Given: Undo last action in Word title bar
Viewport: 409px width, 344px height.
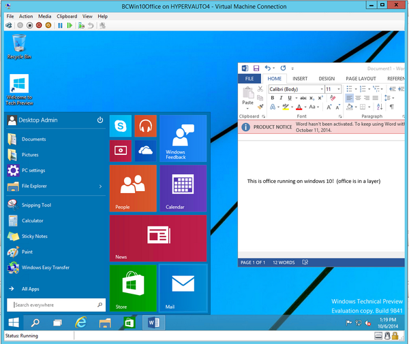Looking at the screenshot, I should (x=268, y=68).
